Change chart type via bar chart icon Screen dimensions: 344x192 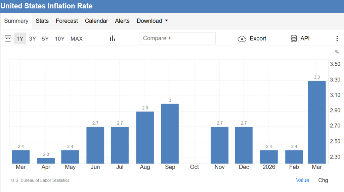[x=112, y=38]
